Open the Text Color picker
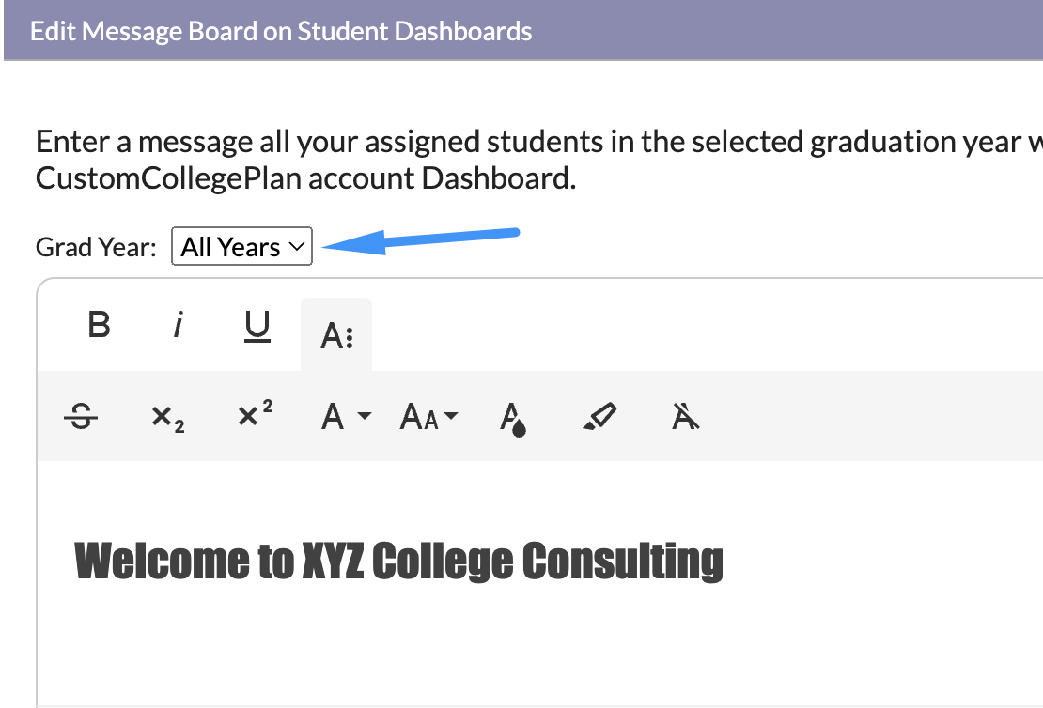This screenshot has width=1043, height=708. [x=512, y=417]
